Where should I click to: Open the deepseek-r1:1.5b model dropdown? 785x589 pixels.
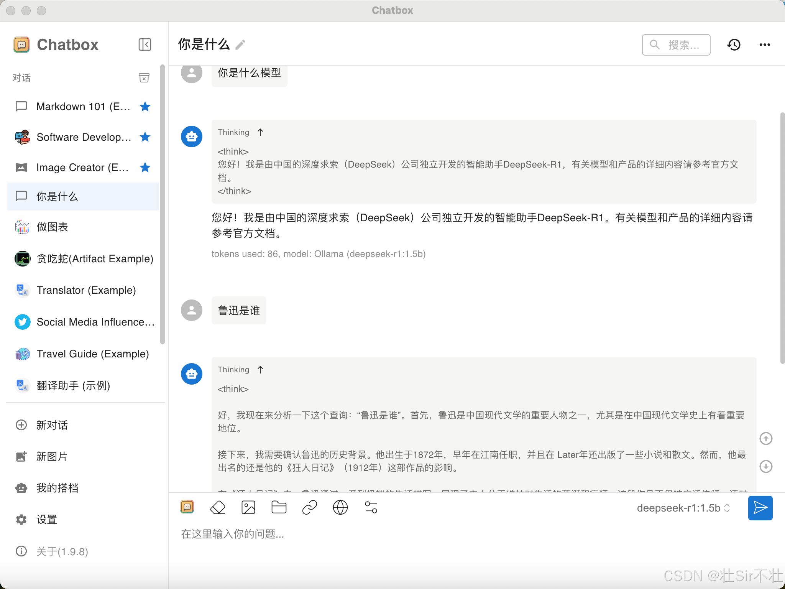click(683, 508)
